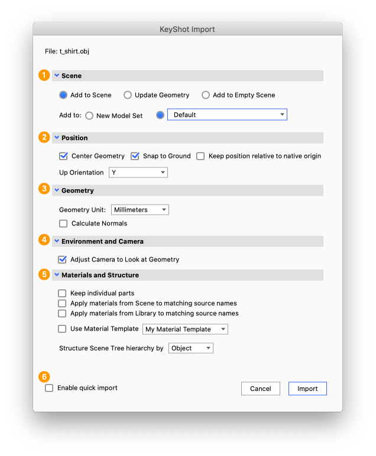The width and height of the screenshot is (376, 456).
Task: Open the My Material Template dropdown
Action: click(185, 329)
